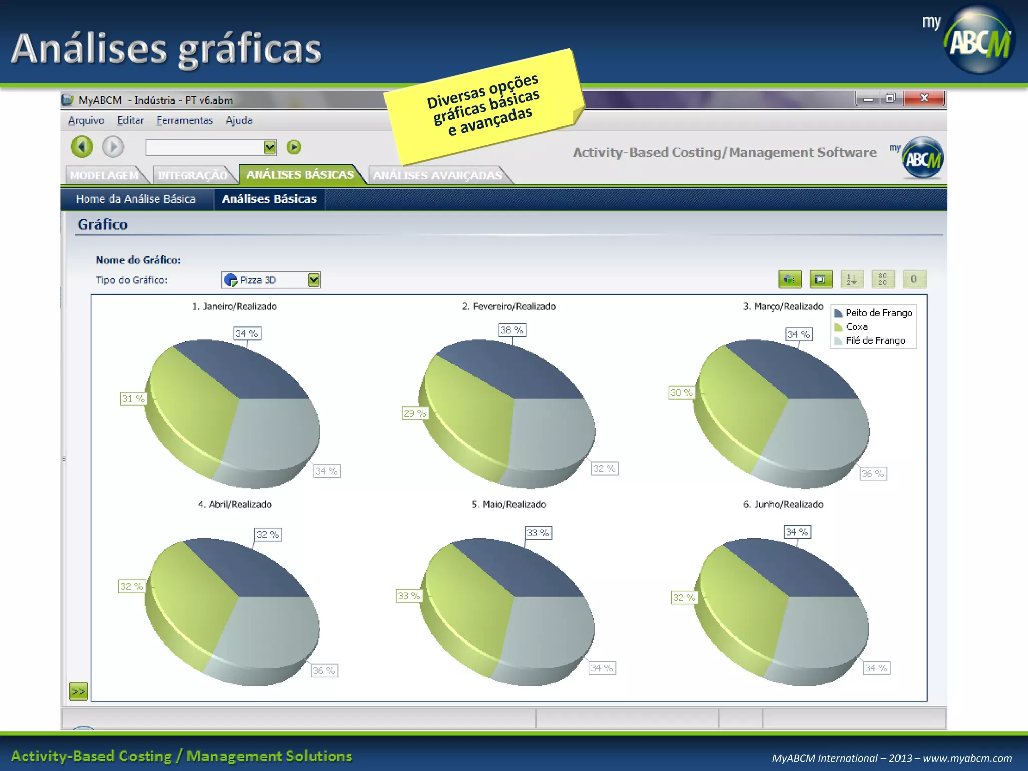Click the legend window toolbar button

click(821, 279)
